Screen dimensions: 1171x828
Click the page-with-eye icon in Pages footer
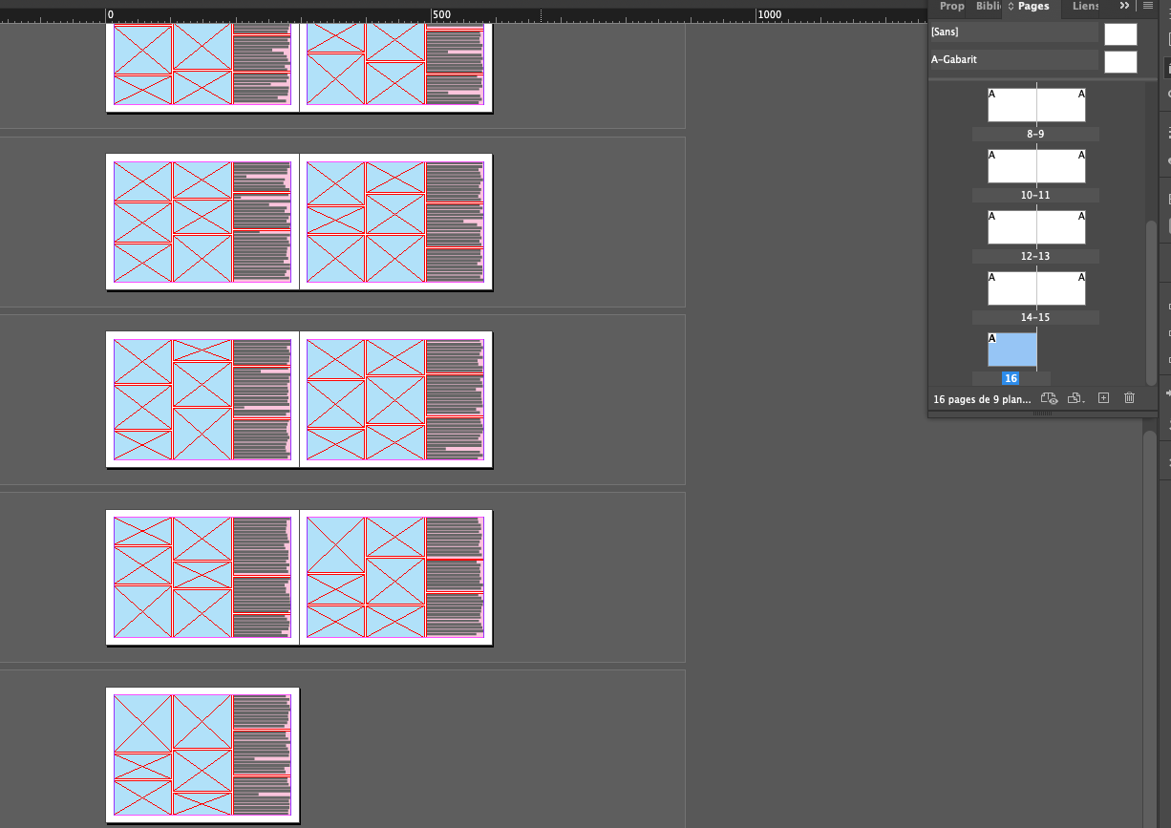(1049, 398)
